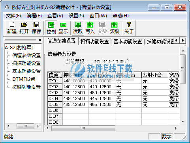
Task: Click table horizontal scrollbar left arrow
Action: [47, 128]
